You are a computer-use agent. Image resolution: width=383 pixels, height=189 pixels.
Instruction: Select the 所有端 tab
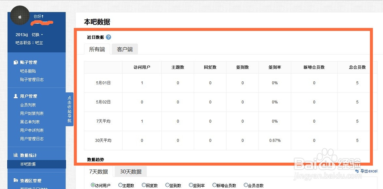(97, 49)
